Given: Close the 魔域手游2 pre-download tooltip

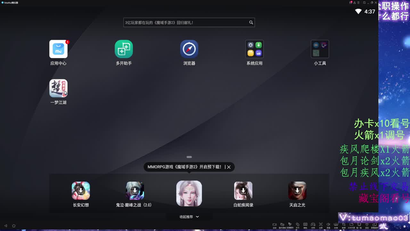Looking at the screenshot, I should tap(229, 167).
